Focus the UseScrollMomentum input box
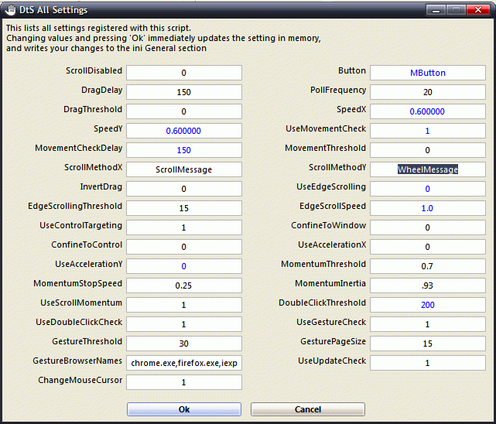The image size is (496, 424). [x=184, y=305]
